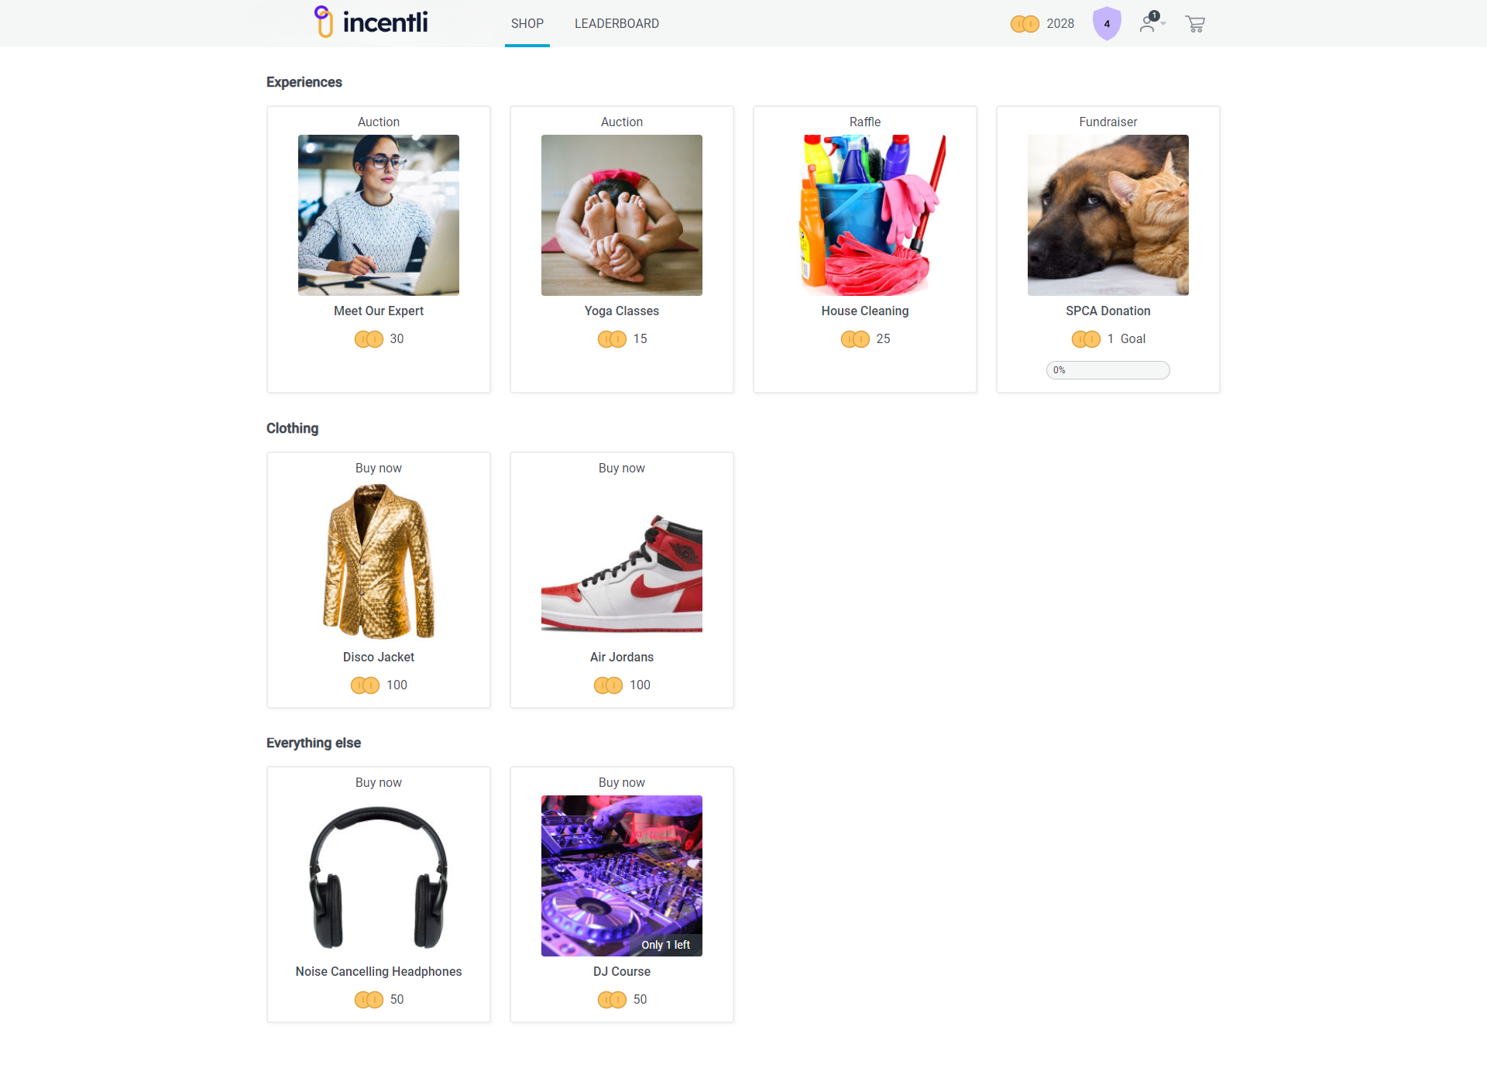This screenshot has width=1487, height=1092.
Task: Click coin icon under DJ Course
Action: [612, 1000]
